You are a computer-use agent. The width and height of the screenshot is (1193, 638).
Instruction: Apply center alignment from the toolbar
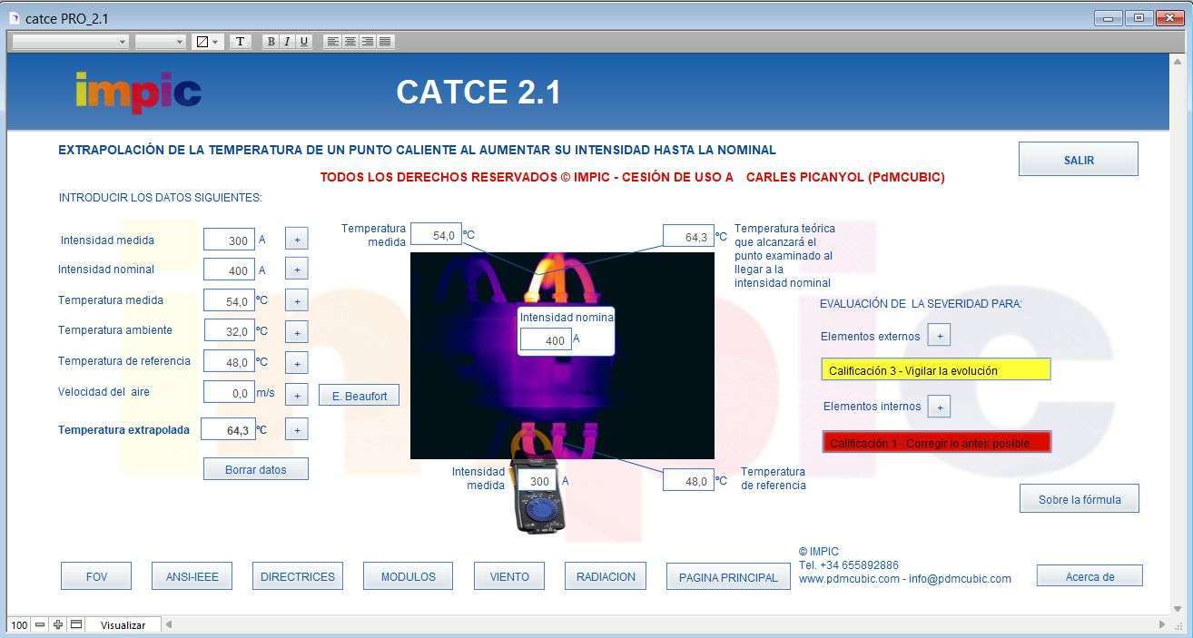349,41
